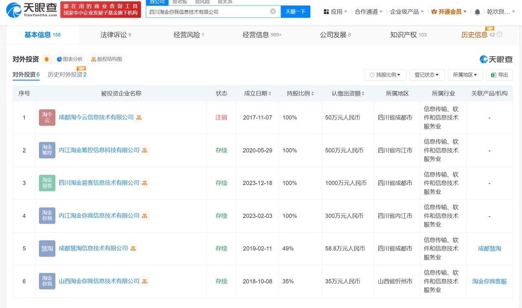This screenshot has width=522, height=308.
Task: Click the bell icon beside 对外投资 heading
Action: [x=46, y=59]
